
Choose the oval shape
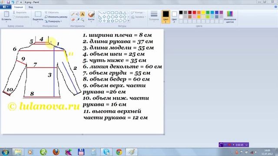click(x=108, y=13)
